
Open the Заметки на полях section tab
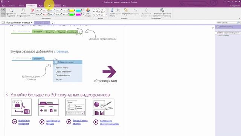coord(42,23)
